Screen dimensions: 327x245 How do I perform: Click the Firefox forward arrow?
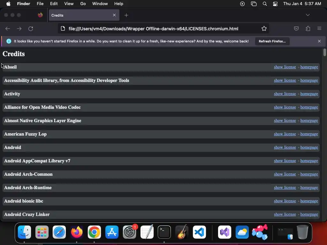pos(19,28)
